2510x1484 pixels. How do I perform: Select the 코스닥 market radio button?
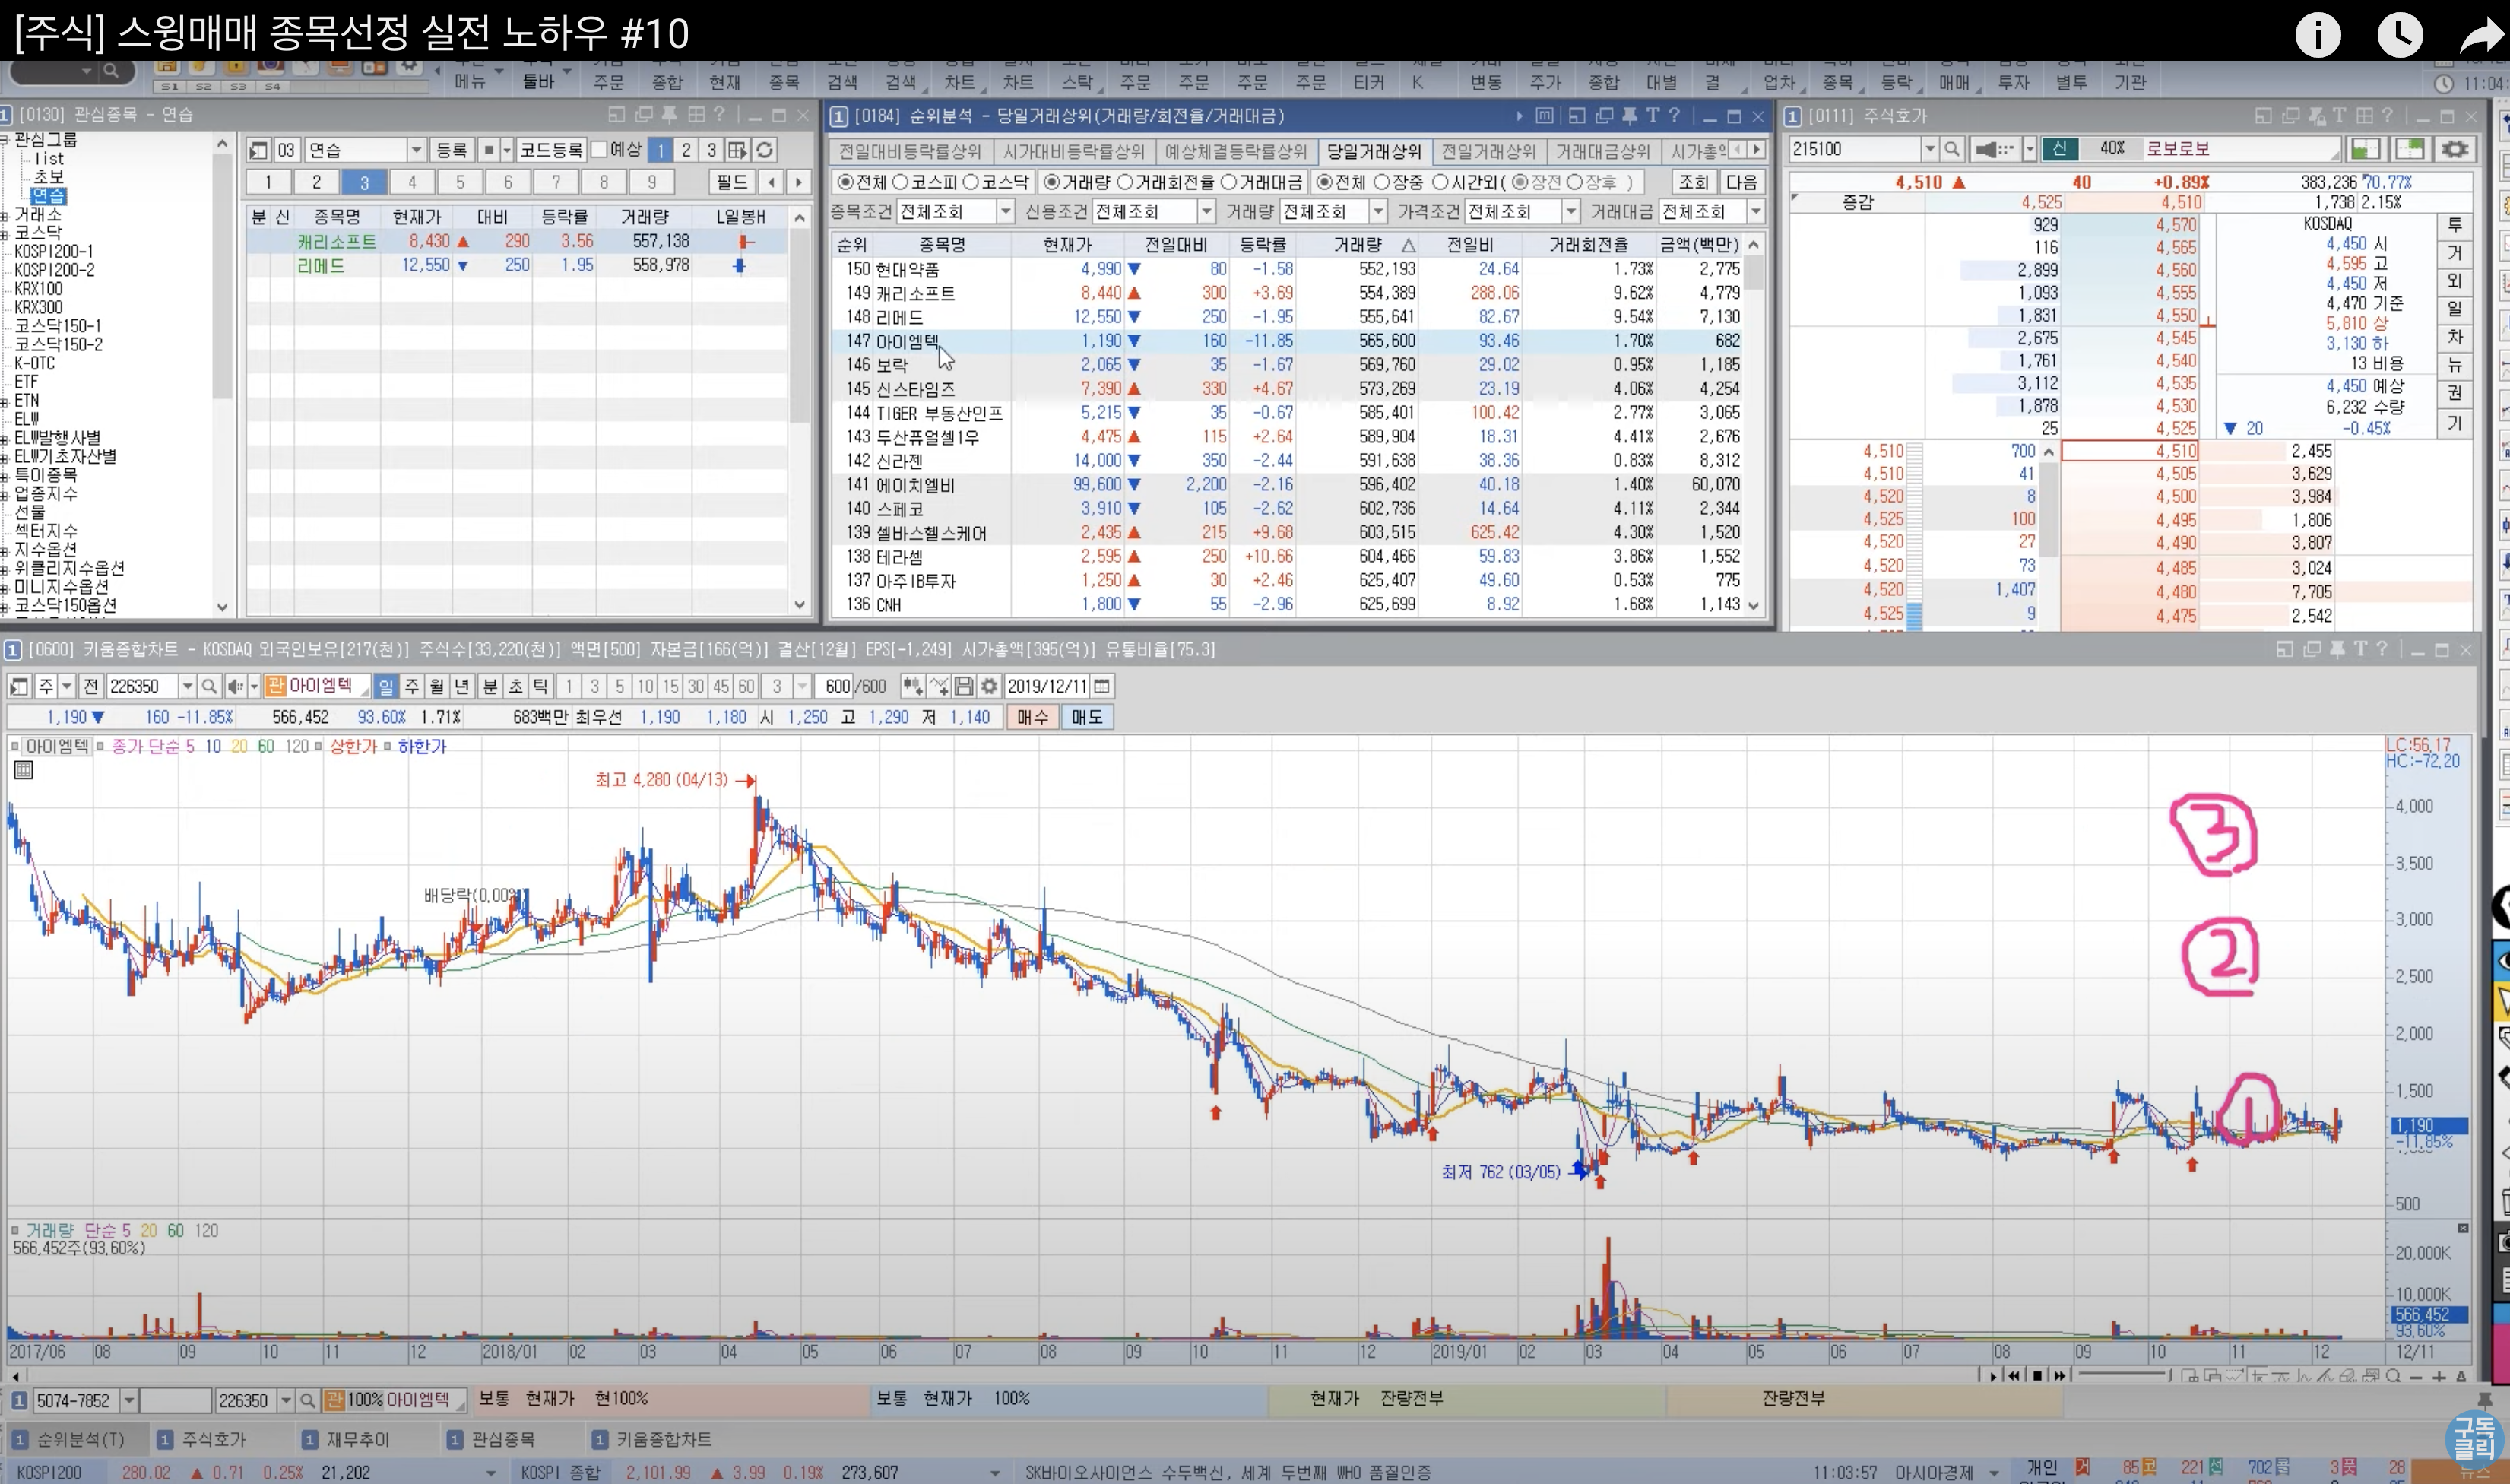pos(971,182)
